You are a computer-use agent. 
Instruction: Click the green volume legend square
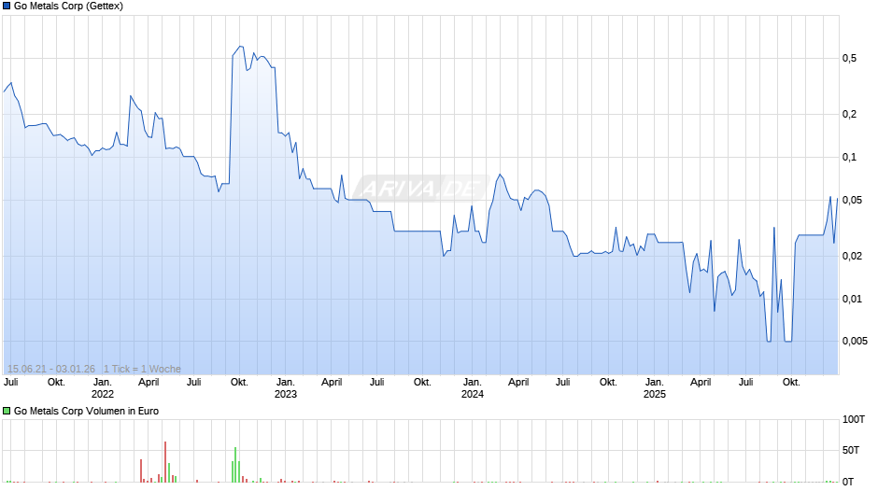click(x=7, y=411)
